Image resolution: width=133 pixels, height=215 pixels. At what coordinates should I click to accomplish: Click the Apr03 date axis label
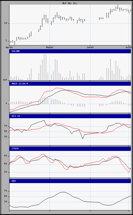pyautogui.click(x=9, y=47)
